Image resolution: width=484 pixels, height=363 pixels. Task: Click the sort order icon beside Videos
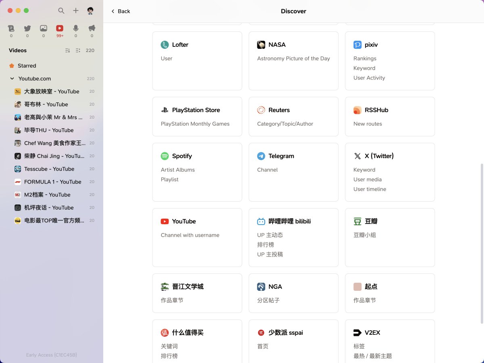point(68,50)
